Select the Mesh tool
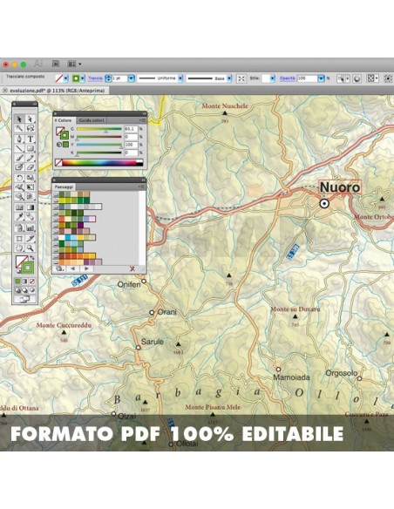 19,207
